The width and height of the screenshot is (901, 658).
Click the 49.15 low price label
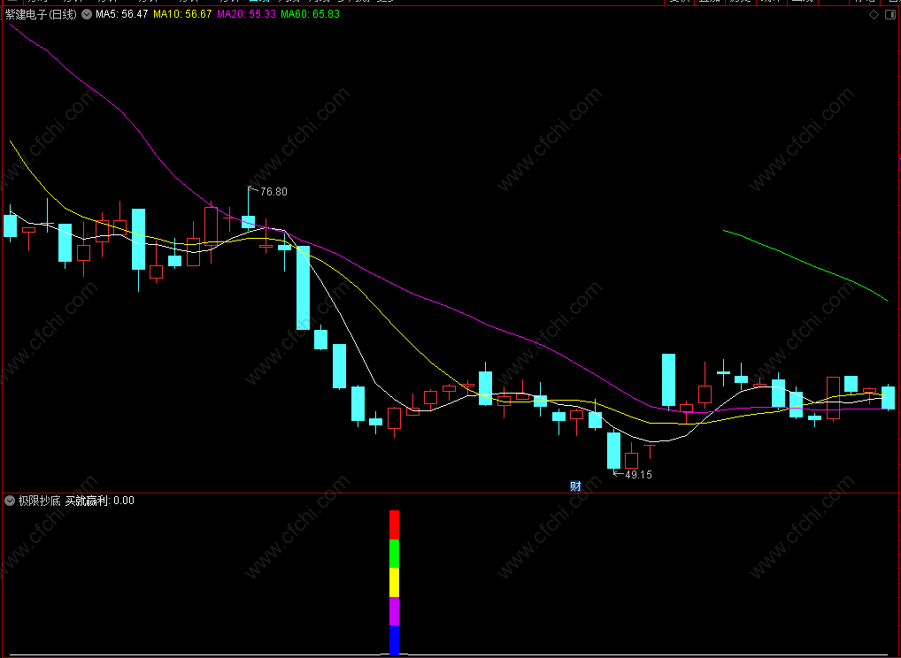pyautogui.click(x=638, y=475)
